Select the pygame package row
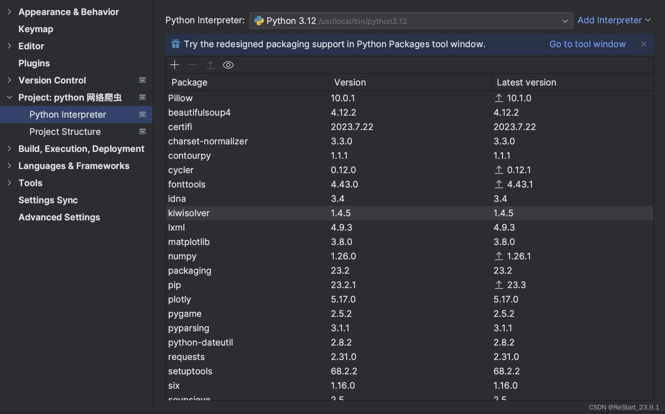This screenshot has width=665, height=414. pos(410,313)
